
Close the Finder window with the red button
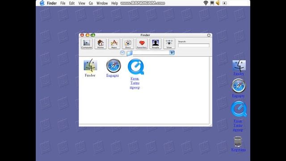pos(82,35)
